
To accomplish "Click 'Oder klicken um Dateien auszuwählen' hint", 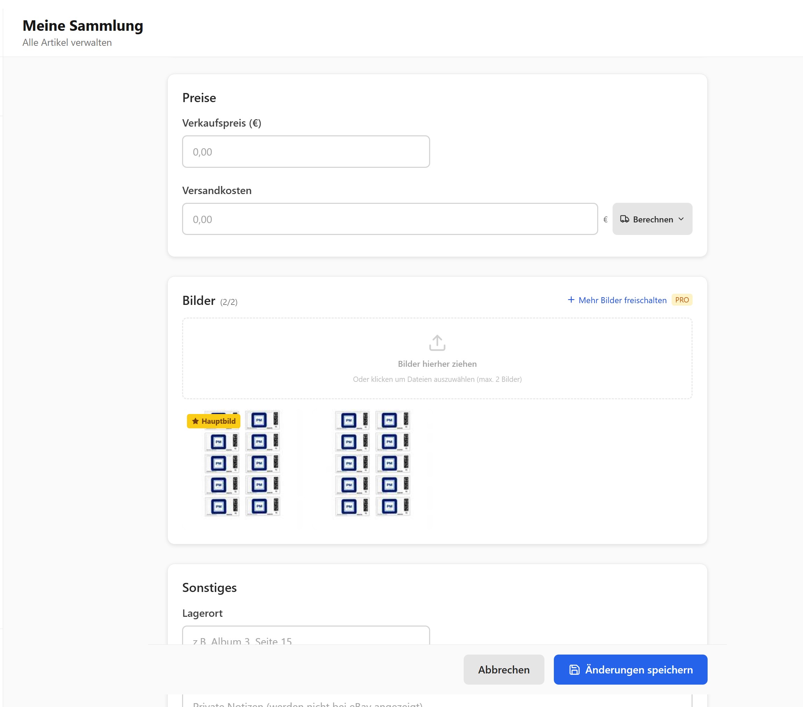I will (x=437, y=379).
